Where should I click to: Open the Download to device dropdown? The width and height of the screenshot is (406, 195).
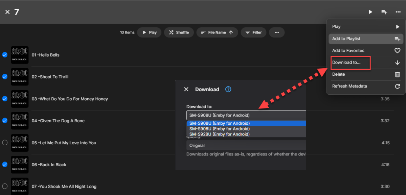click(246, 115)
